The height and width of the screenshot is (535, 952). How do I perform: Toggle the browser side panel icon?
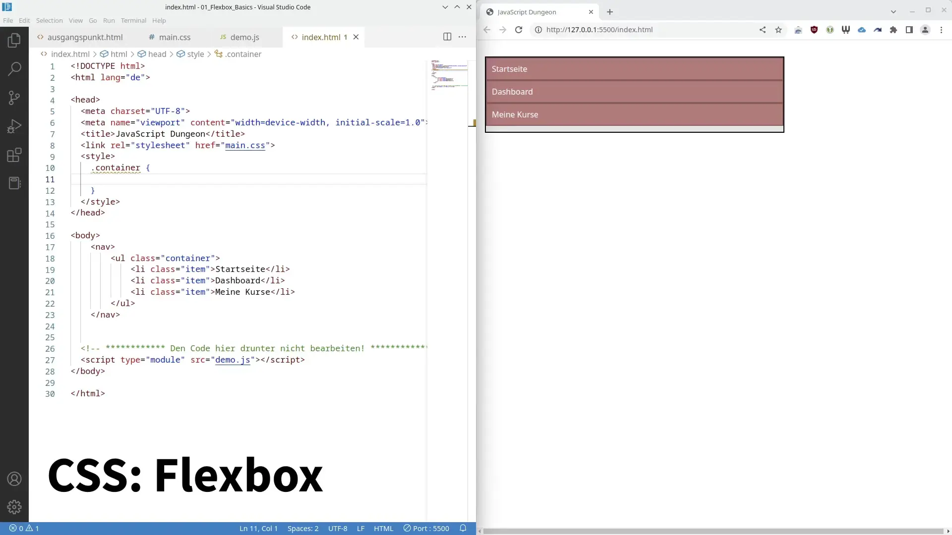tap(909, 30)
